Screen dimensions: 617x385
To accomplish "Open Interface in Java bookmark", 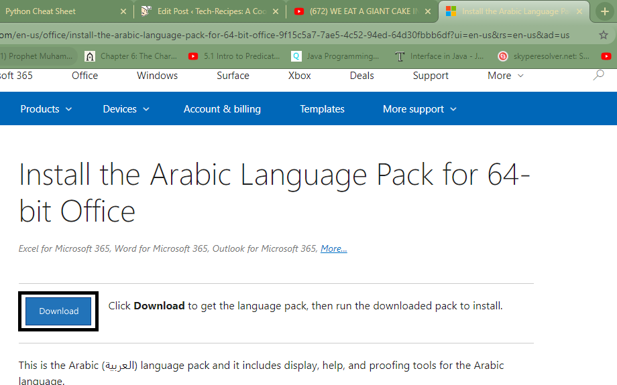I will coord(439,56).
